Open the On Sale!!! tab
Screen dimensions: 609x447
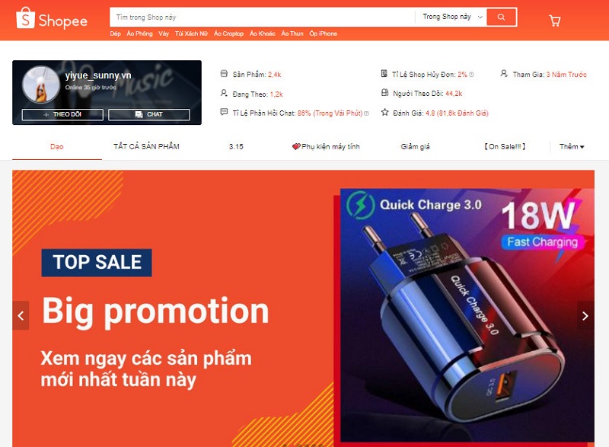(505, 147)
